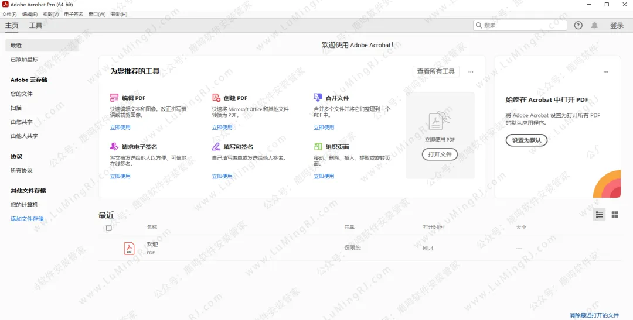Screen dimensions: 633x320
Task: Click the Request E-signatures (请求电子签名) icon
Action: (114, 147)
